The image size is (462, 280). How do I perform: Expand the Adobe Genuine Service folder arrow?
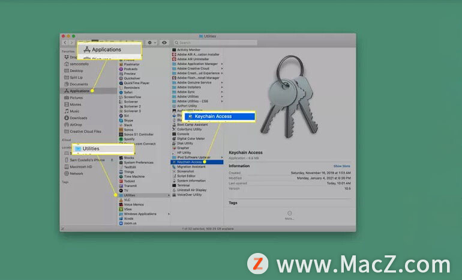(x=222, y=82)
